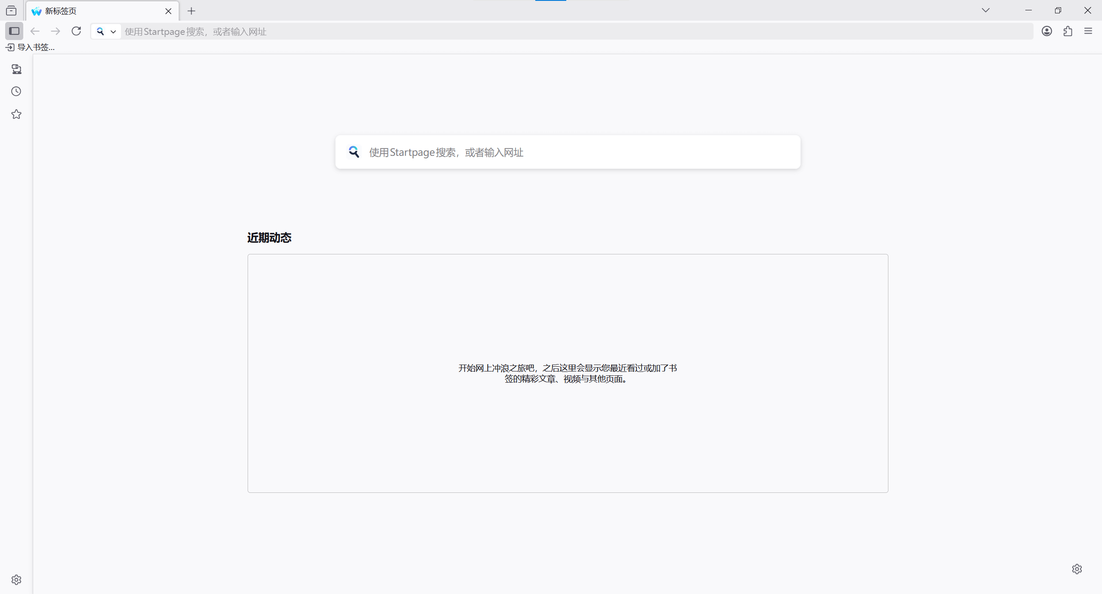This screenshot has height=594, width=1102.
Task: Focus the address bar URL field
Action: [560, 31]
